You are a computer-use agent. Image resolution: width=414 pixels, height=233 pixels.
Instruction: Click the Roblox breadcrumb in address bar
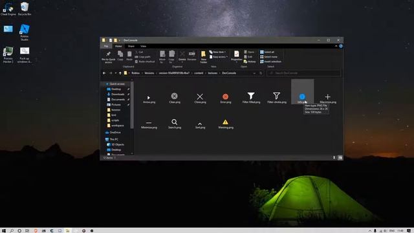tap(136, 73)
